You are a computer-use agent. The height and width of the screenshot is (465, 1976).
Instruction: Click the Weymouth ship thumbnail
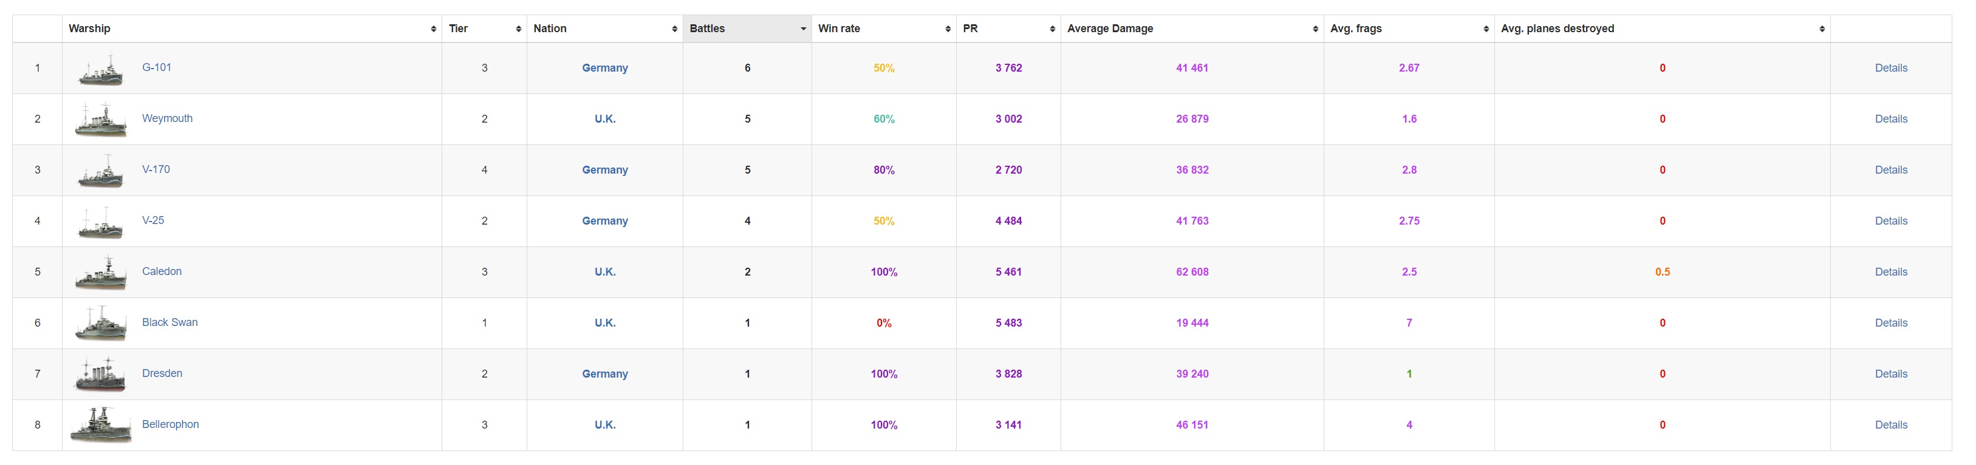tap(100, 120)
